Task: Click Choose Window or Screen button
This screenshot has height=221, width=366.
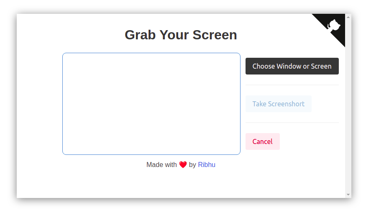Action: tap(292, 66)
